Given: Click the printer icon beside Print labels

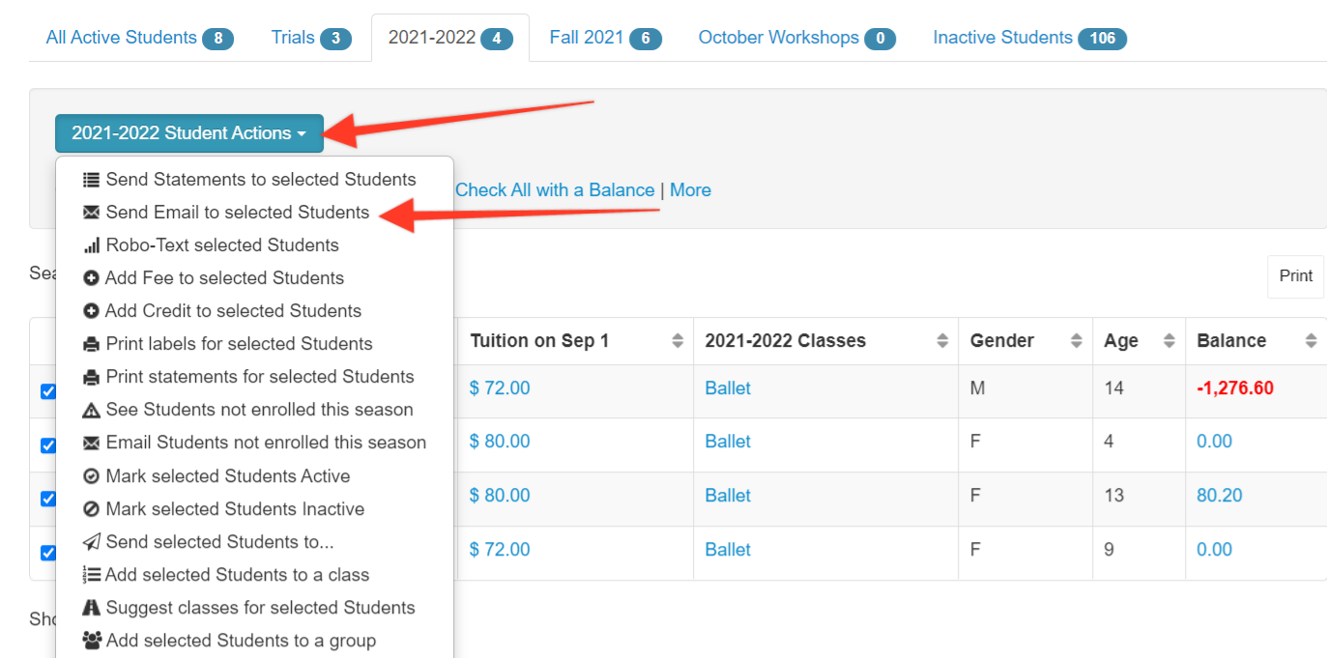Looking at the screenshot, I should [x=92, y=344].
